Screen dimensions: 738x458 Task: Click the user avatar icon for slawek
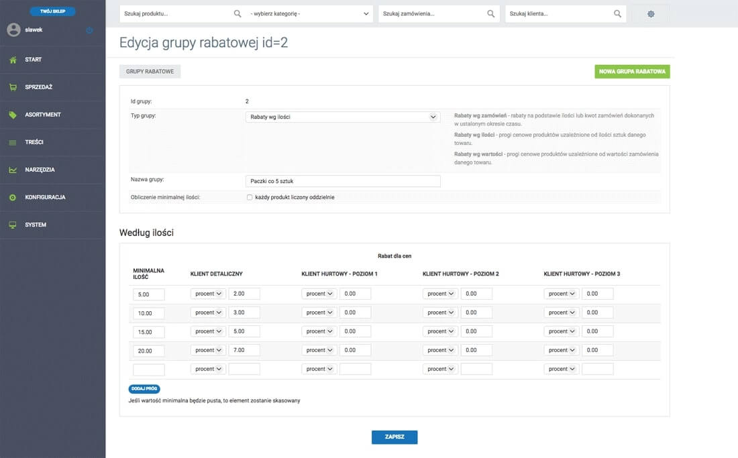pyautogui.click(x=13, y=30)
